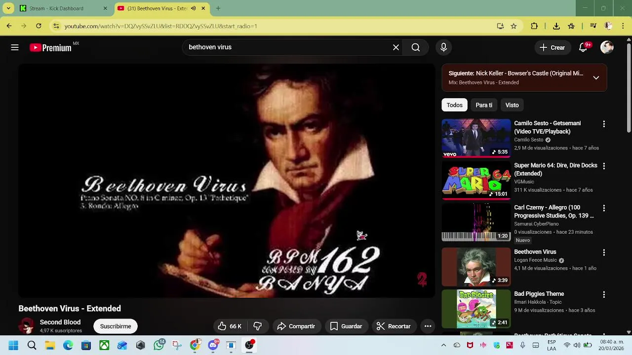Open options for Logan Feece Beethoven Virus

pos(603,252)
